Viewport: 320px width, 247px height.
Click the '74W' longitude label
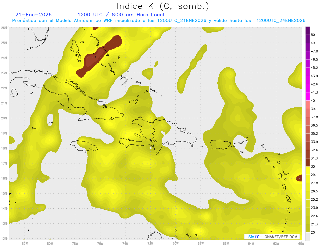125,243
